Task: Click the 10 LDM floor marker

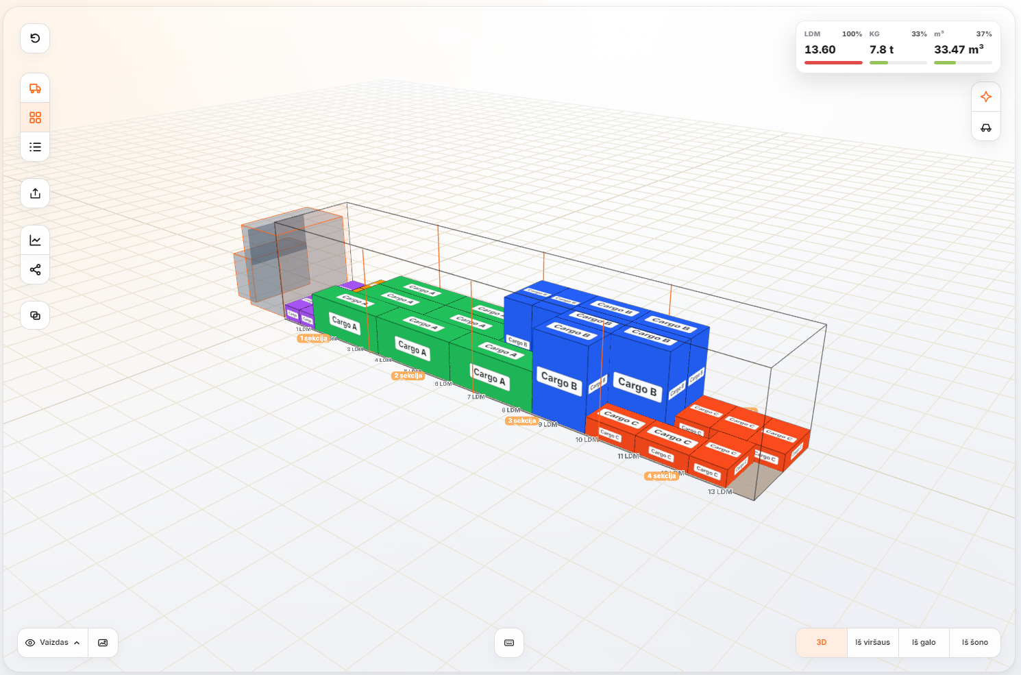Action: (587, 440)
